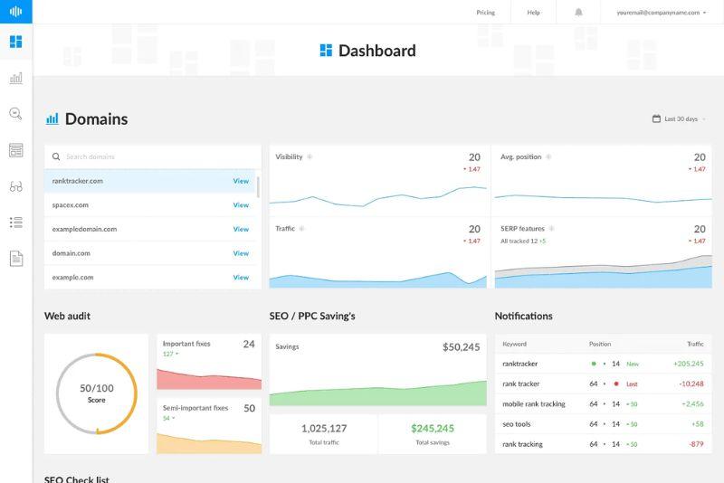Click the 50/100 Score circular gauge
Image resolution: width=724 pixels, height=483 pixels.
click(x=97, y=393)
